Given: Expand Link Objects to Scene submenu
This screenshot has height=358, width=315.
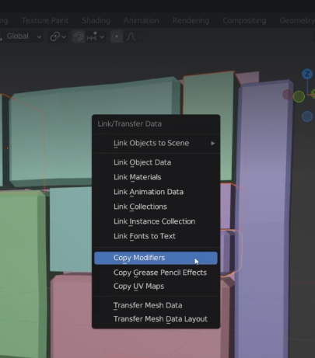Looking at the screenshot, I should pos(156,143).
